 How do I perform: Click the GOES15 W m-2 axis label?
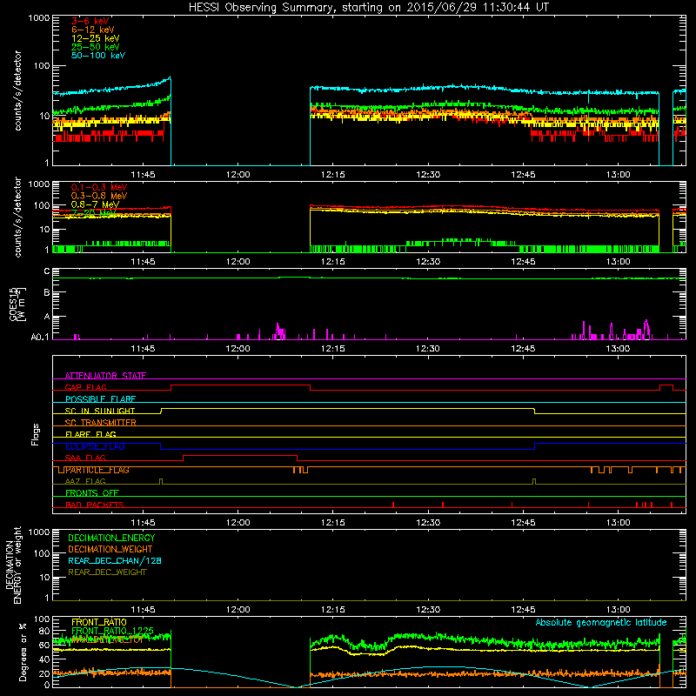pyautogui.click(x=17, y=304)
